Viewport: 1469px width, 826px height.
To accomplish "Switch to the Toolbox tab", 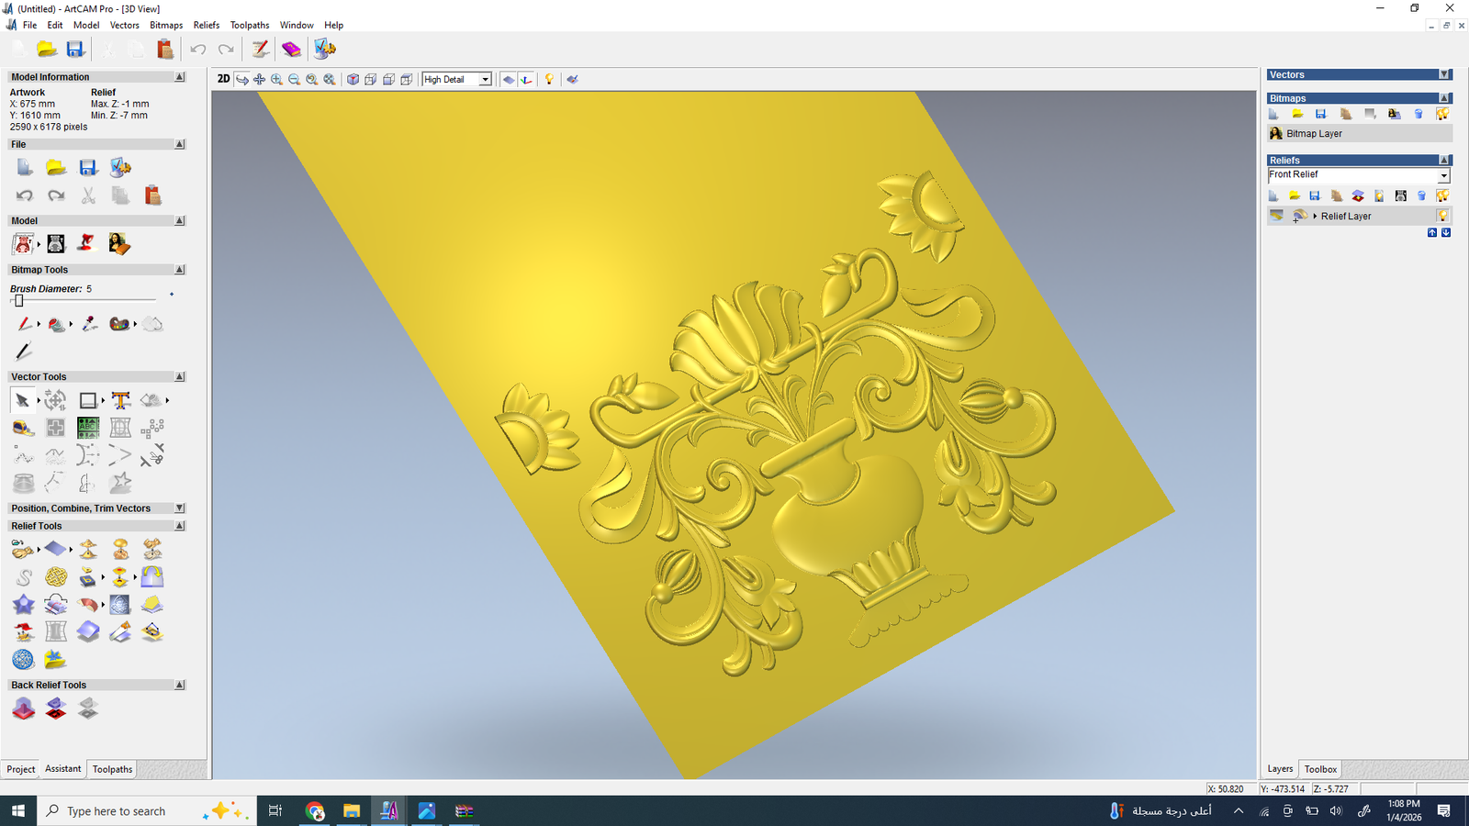I will [1320, 769].
